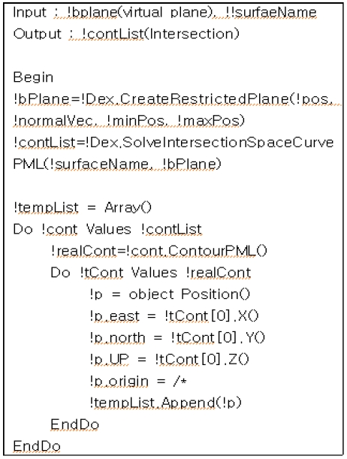
Task: Click Do !tCont Values !realCont line
Action: pos(151,273)
